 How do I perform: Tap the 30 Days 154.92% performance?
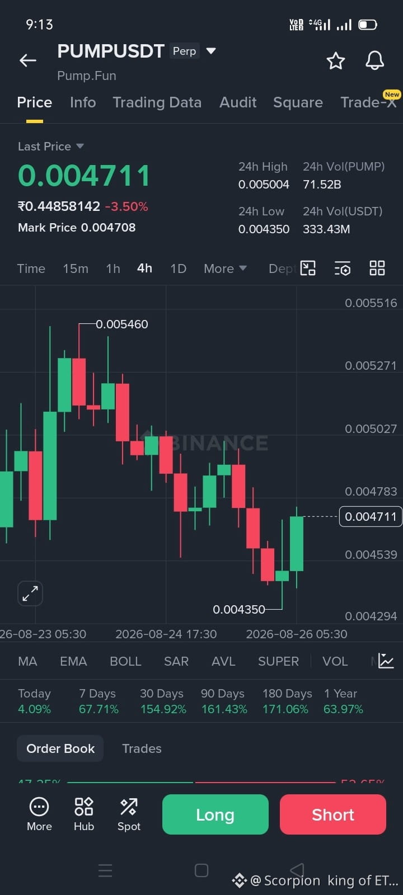point(163,701)
